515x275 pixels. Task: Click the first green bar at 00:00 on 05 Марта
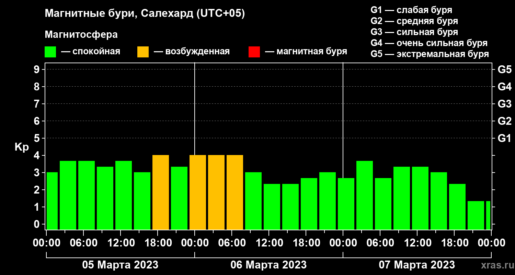tap(52, 201)
